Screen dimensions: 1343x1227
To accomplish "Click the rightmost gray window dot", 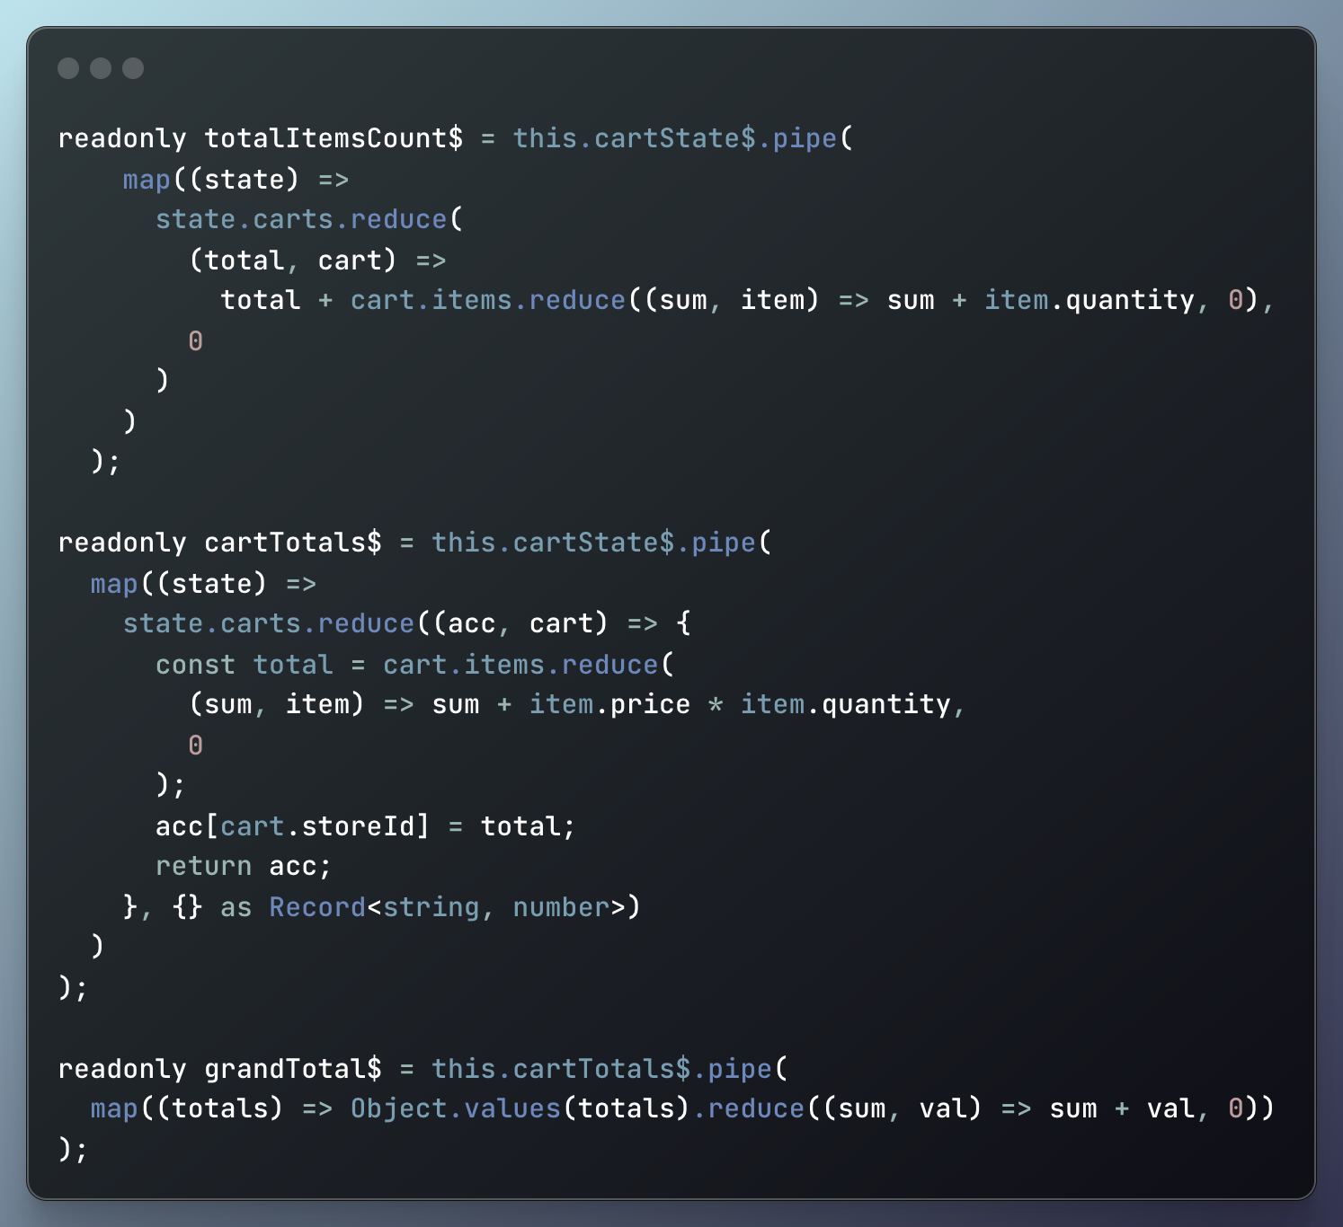I will tap(133, 68).
